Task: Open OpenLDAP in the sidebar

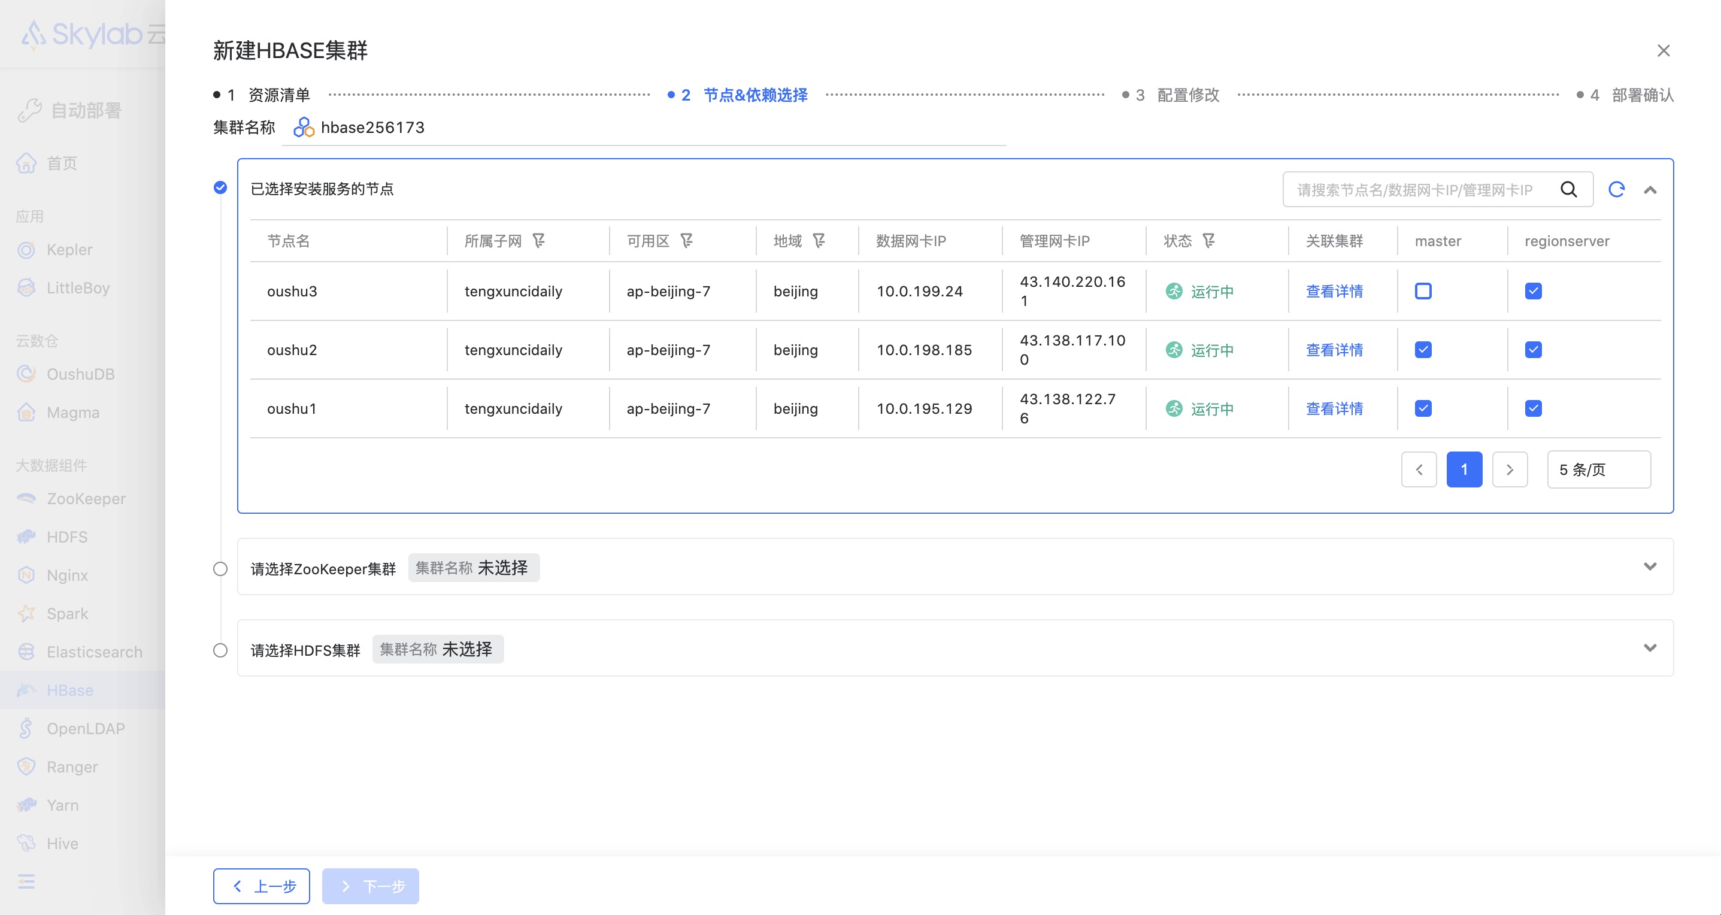Action: 85,729
